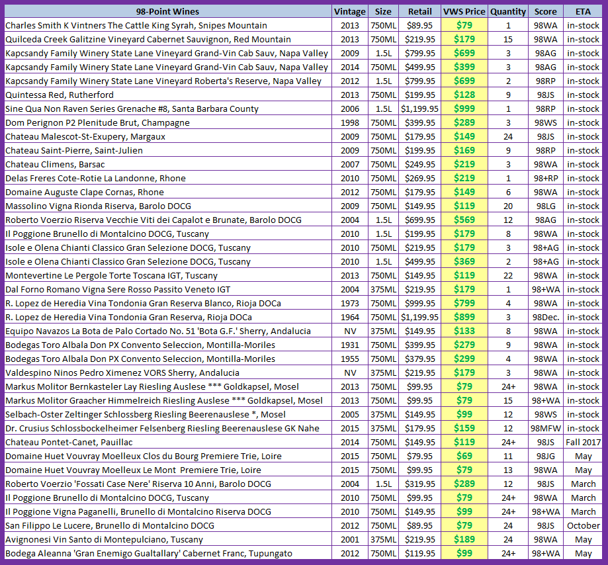This screenshot has height=565, width=608.
Task: Click the 'Score' column header
Action: click(546, 12)
